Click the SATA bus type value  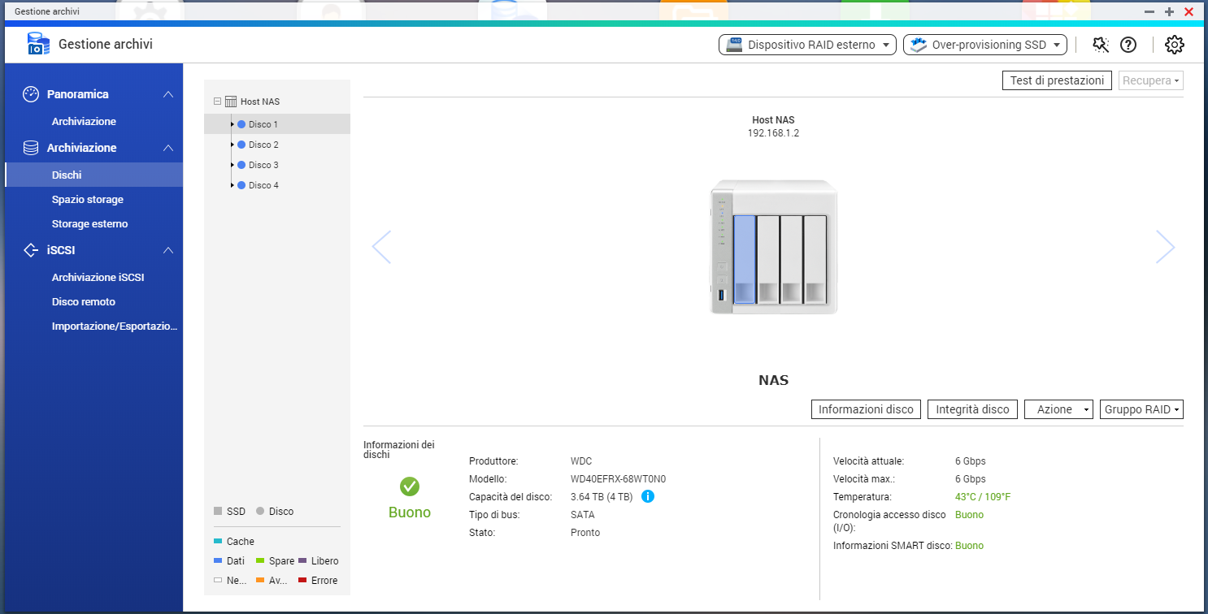coord(583,515)
